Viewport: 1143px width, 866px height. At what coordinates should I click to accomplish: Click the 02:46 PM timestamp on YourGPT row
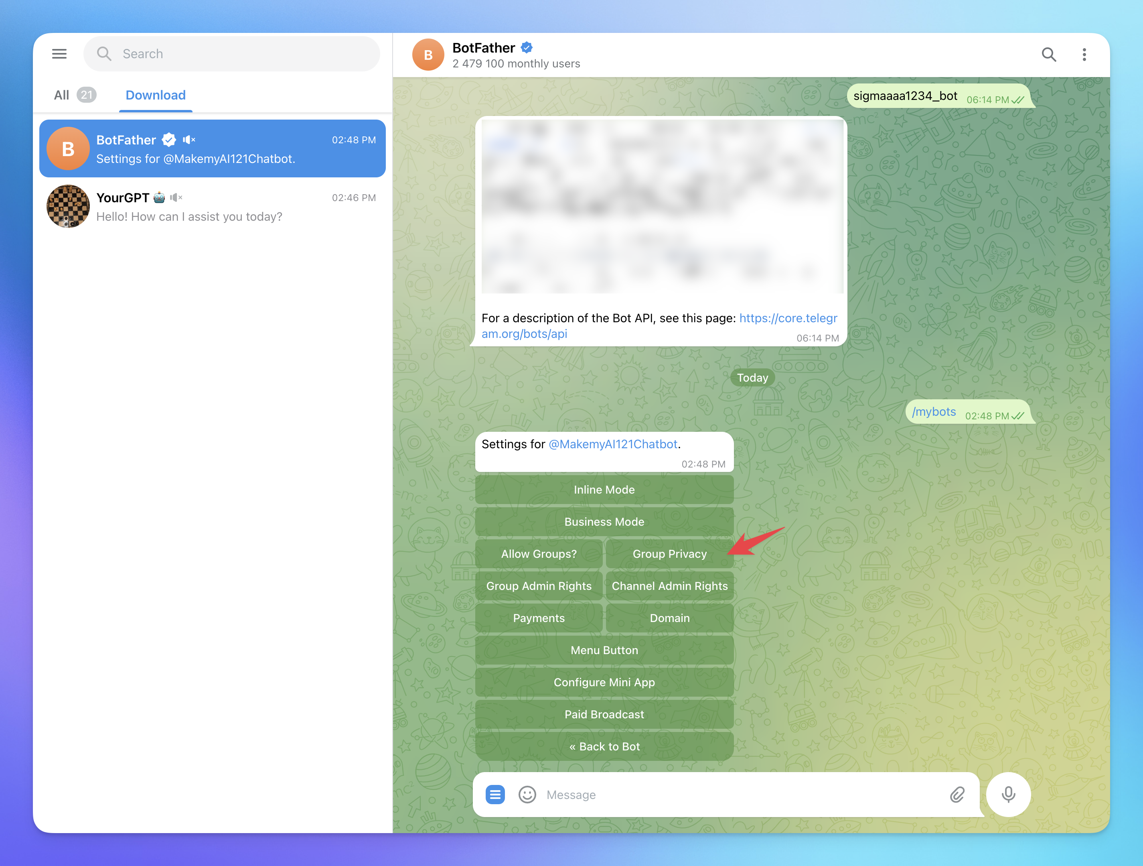pyautogui.click(x=353, y=197)
